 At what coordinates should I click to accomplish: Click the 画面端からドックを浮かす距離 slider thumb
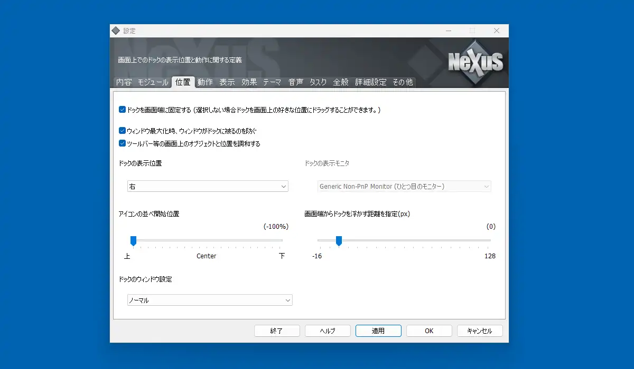click(x=339, y=241)
